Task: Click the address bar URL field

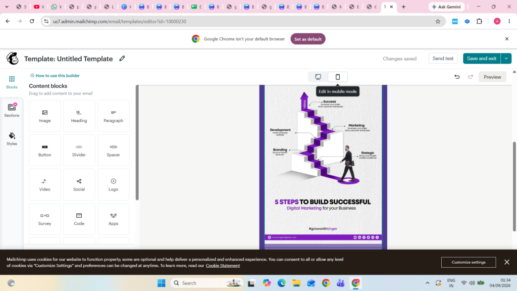Action: pyautogui.click(x=243, y=21)
